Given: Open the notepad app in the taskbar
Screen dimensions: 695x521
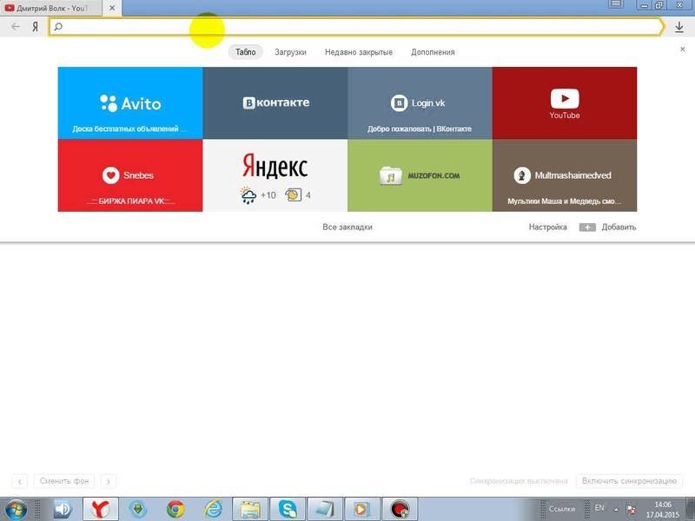Looking at the screenshot, I should (x=325, y=510).
